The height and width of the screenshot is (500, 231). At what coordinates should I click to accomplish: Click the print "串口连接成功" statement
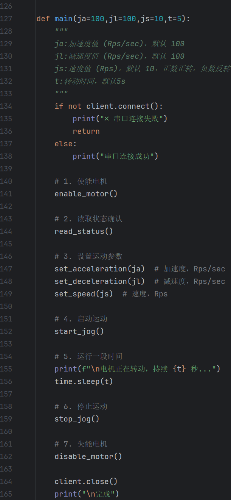pyautogui.click(x=115, y=156)
